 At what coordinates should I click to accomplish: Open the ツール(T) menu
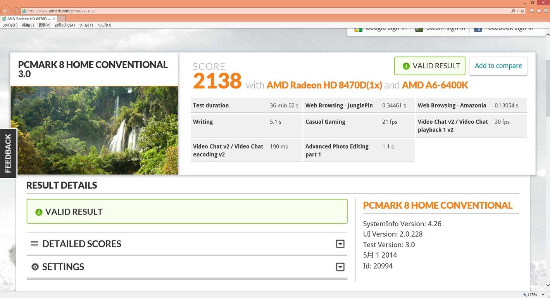(86, 25)
